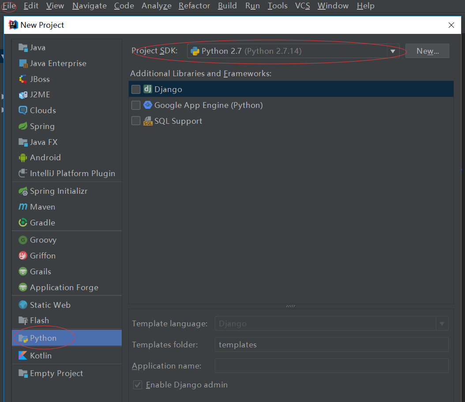465x402 pixels.
Task: Open the Project SDK dropdown arrow
Action: pyautogui.click(x=393, y=51)
